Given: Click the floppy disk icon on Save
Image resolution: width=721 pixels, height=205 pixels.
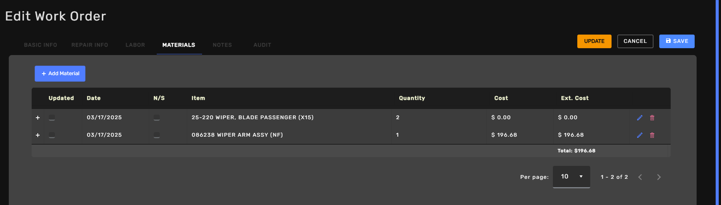Looking at the screenshot, I should 668,41.
